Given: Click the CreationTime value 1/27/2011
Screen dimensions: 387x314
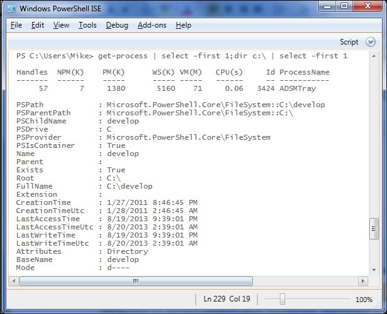Looking at the screenshot, I should (127, 202).
